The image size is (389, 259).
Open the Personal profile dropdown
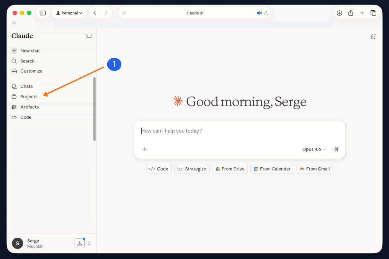pos(69,13)
